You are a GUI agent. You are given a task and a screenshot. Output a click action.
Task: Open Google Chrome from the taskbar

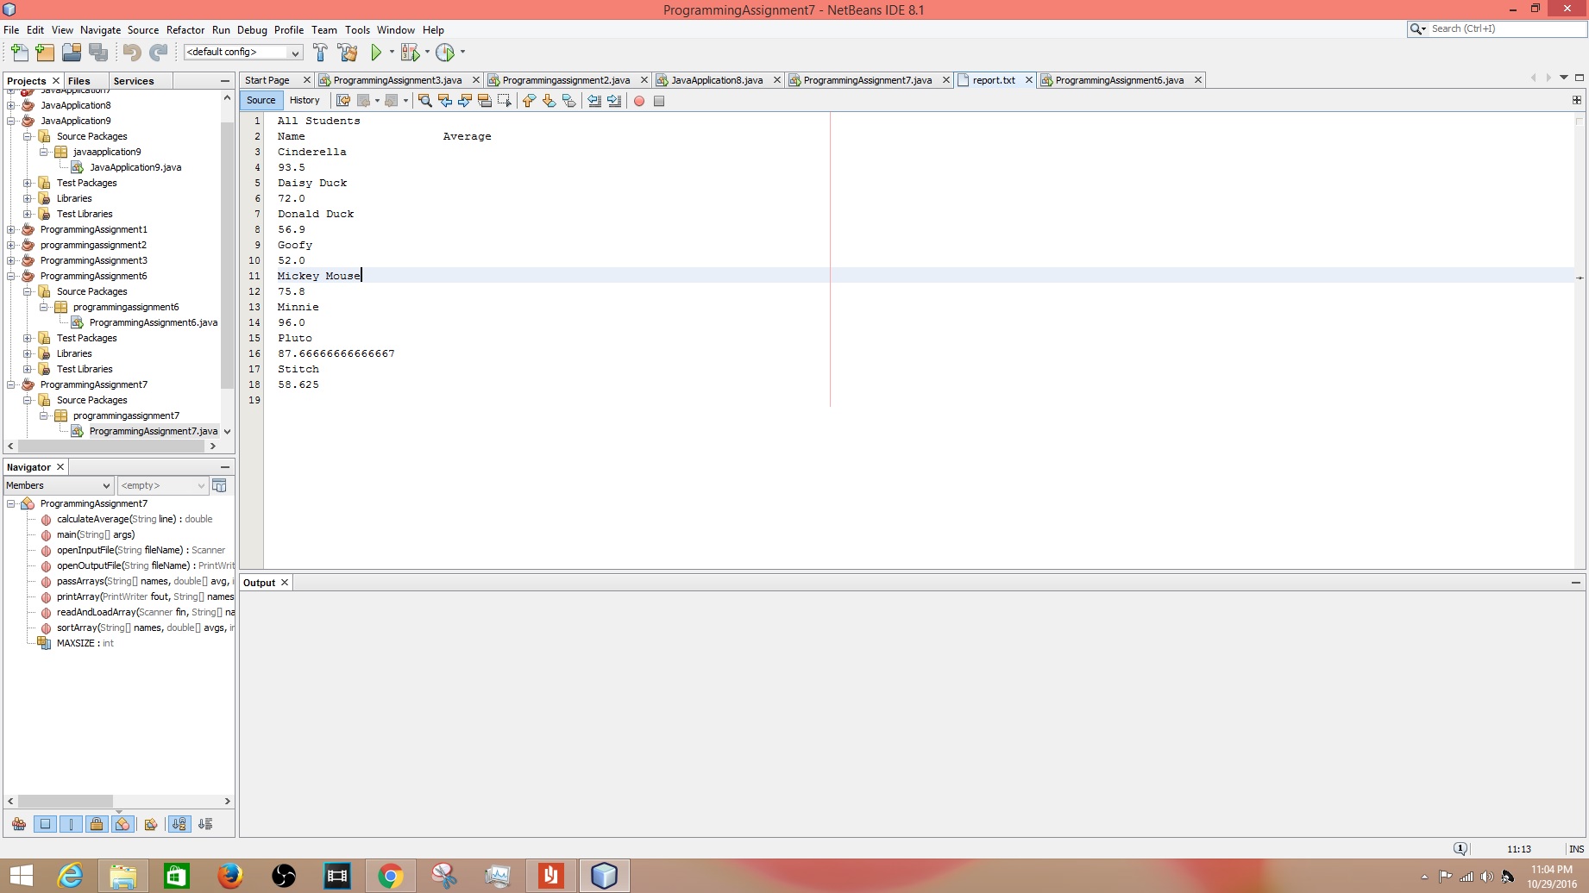coord(390,876)
